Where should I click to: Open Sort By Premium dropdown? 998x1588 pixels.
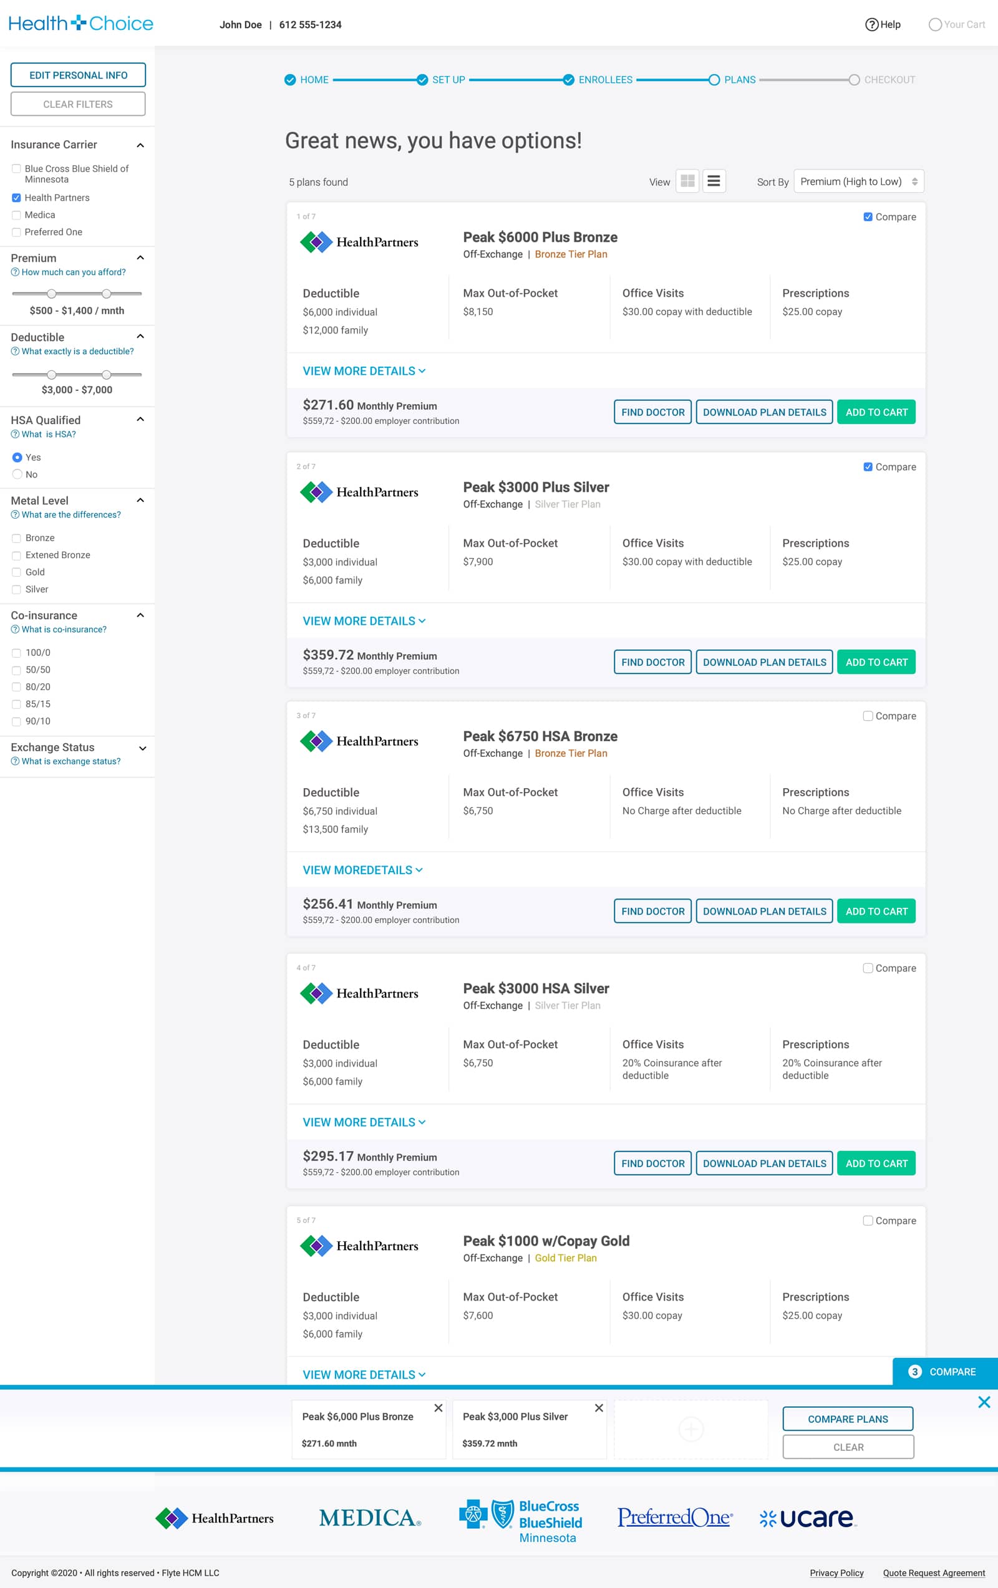pyautogui.click(x=859, y=181)
